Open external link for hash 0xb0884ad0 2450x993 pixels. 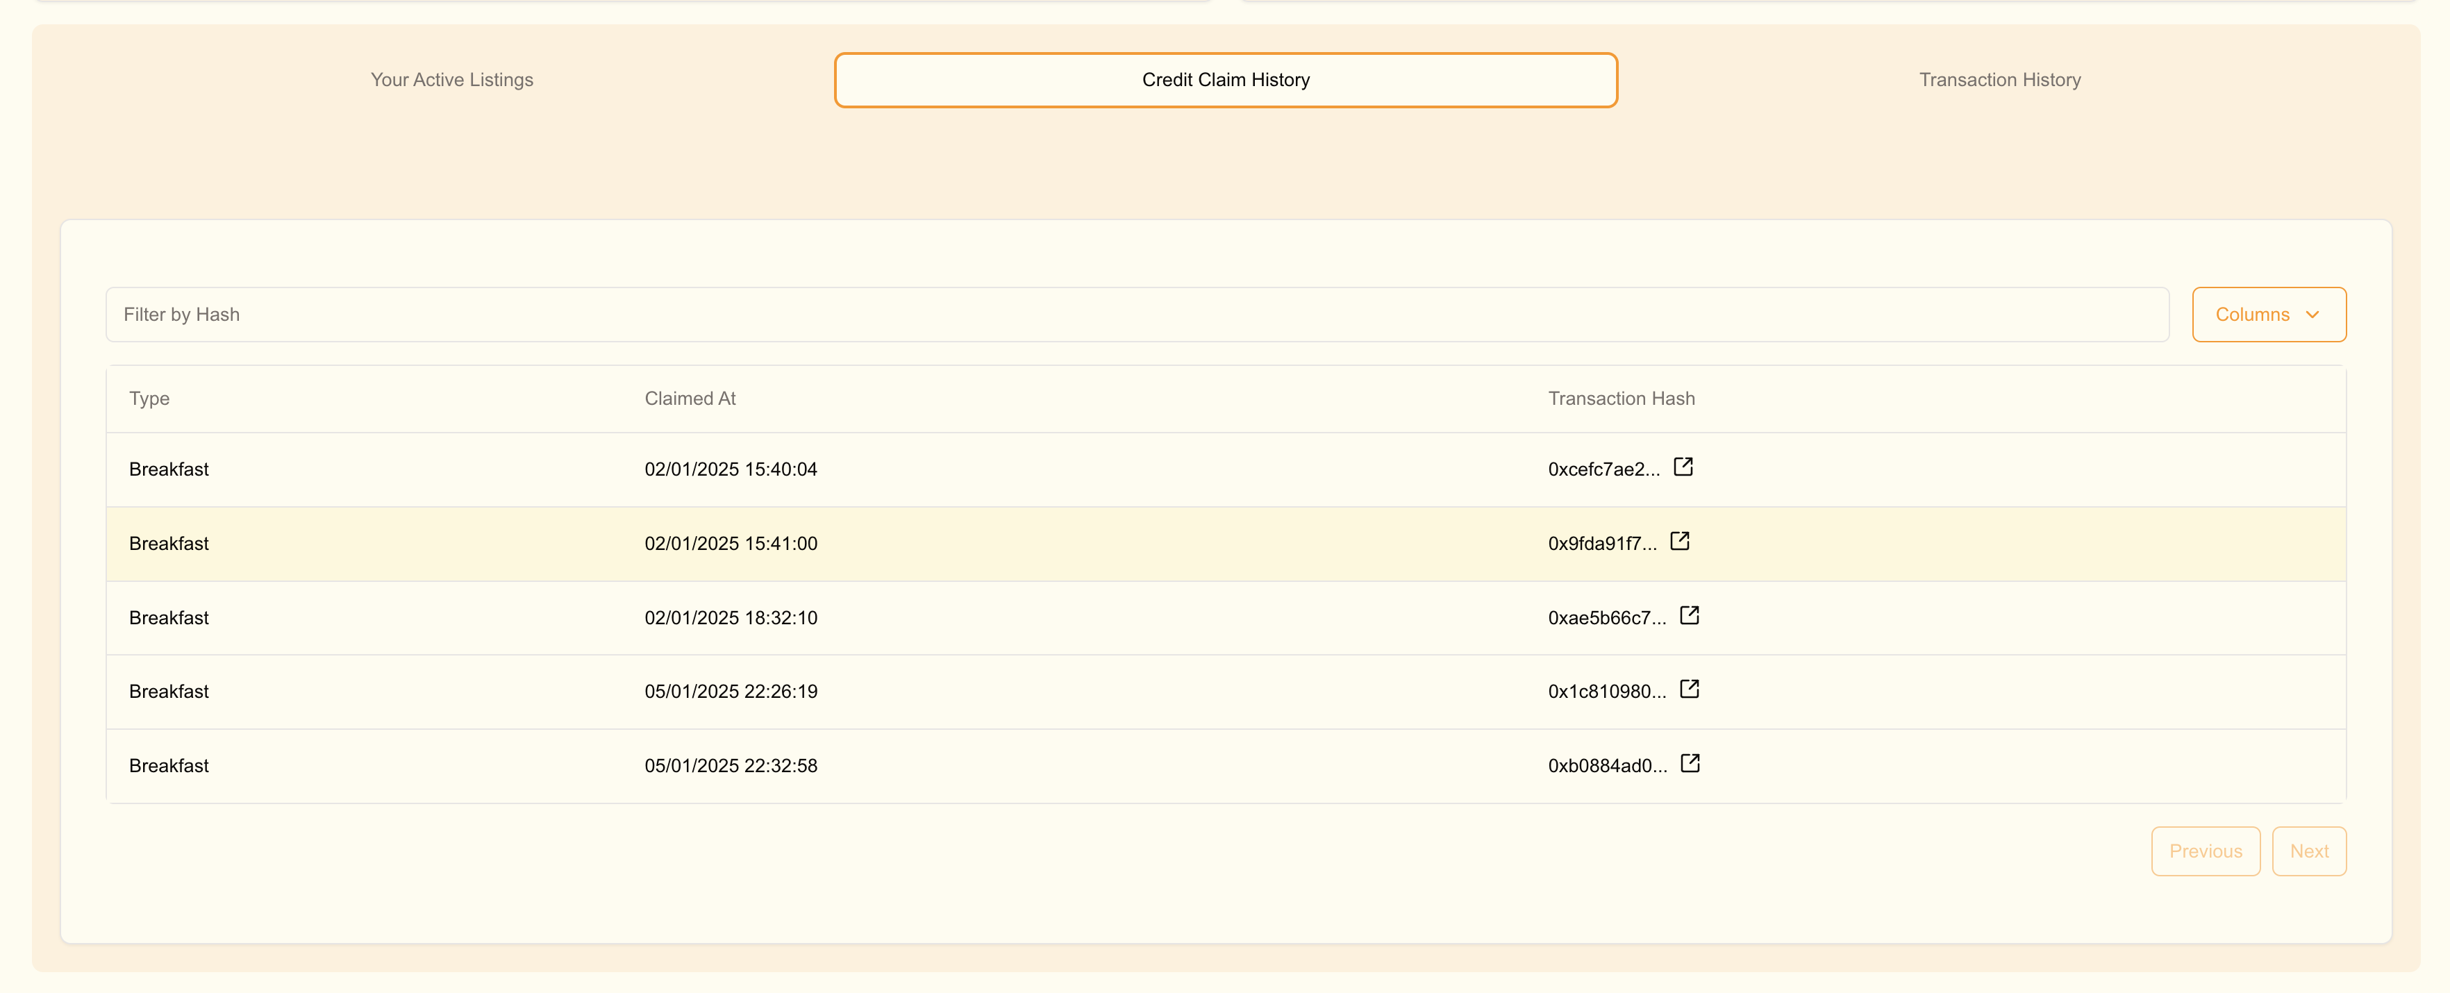1690,764
